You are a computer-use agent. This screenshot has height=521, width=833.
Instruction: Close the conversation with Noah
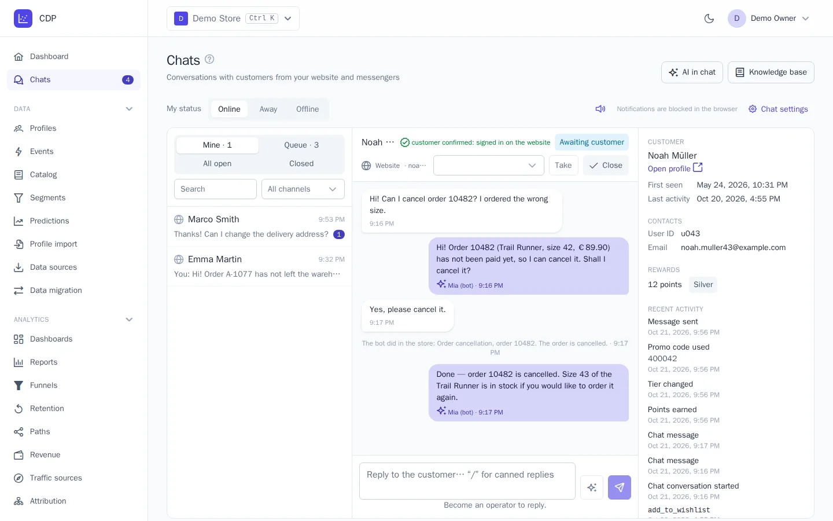(606, 166)
